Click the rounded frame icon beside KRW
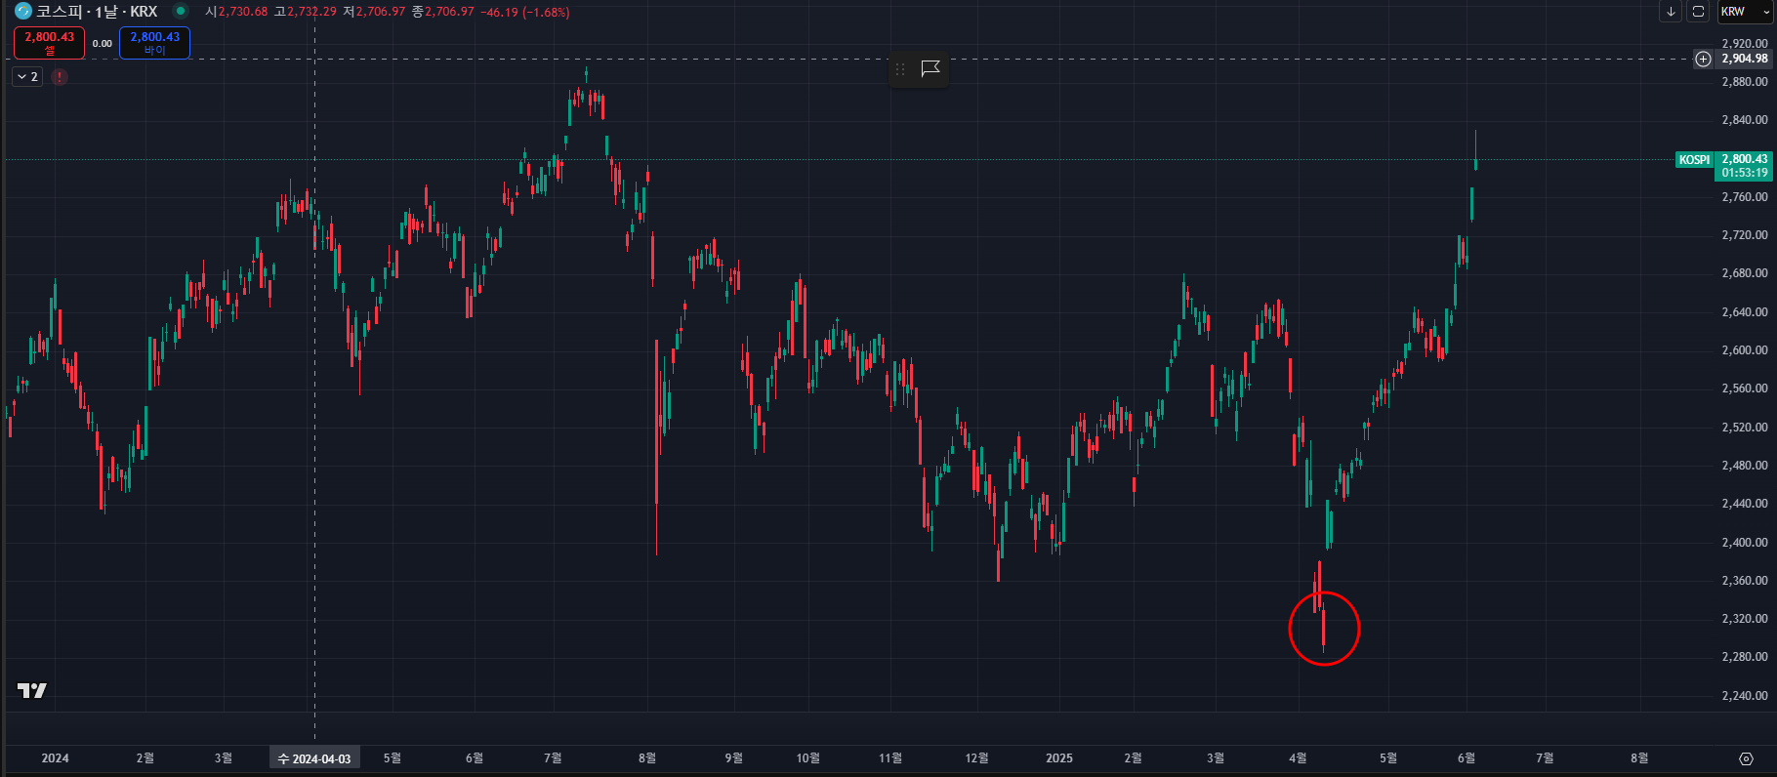 click(x=1699, y=12)
